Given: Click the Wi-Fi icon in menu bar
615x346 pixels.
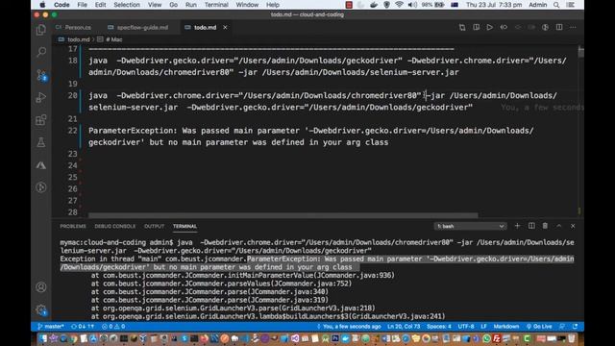Looking at the screenshot, I should tap(400, 5).
